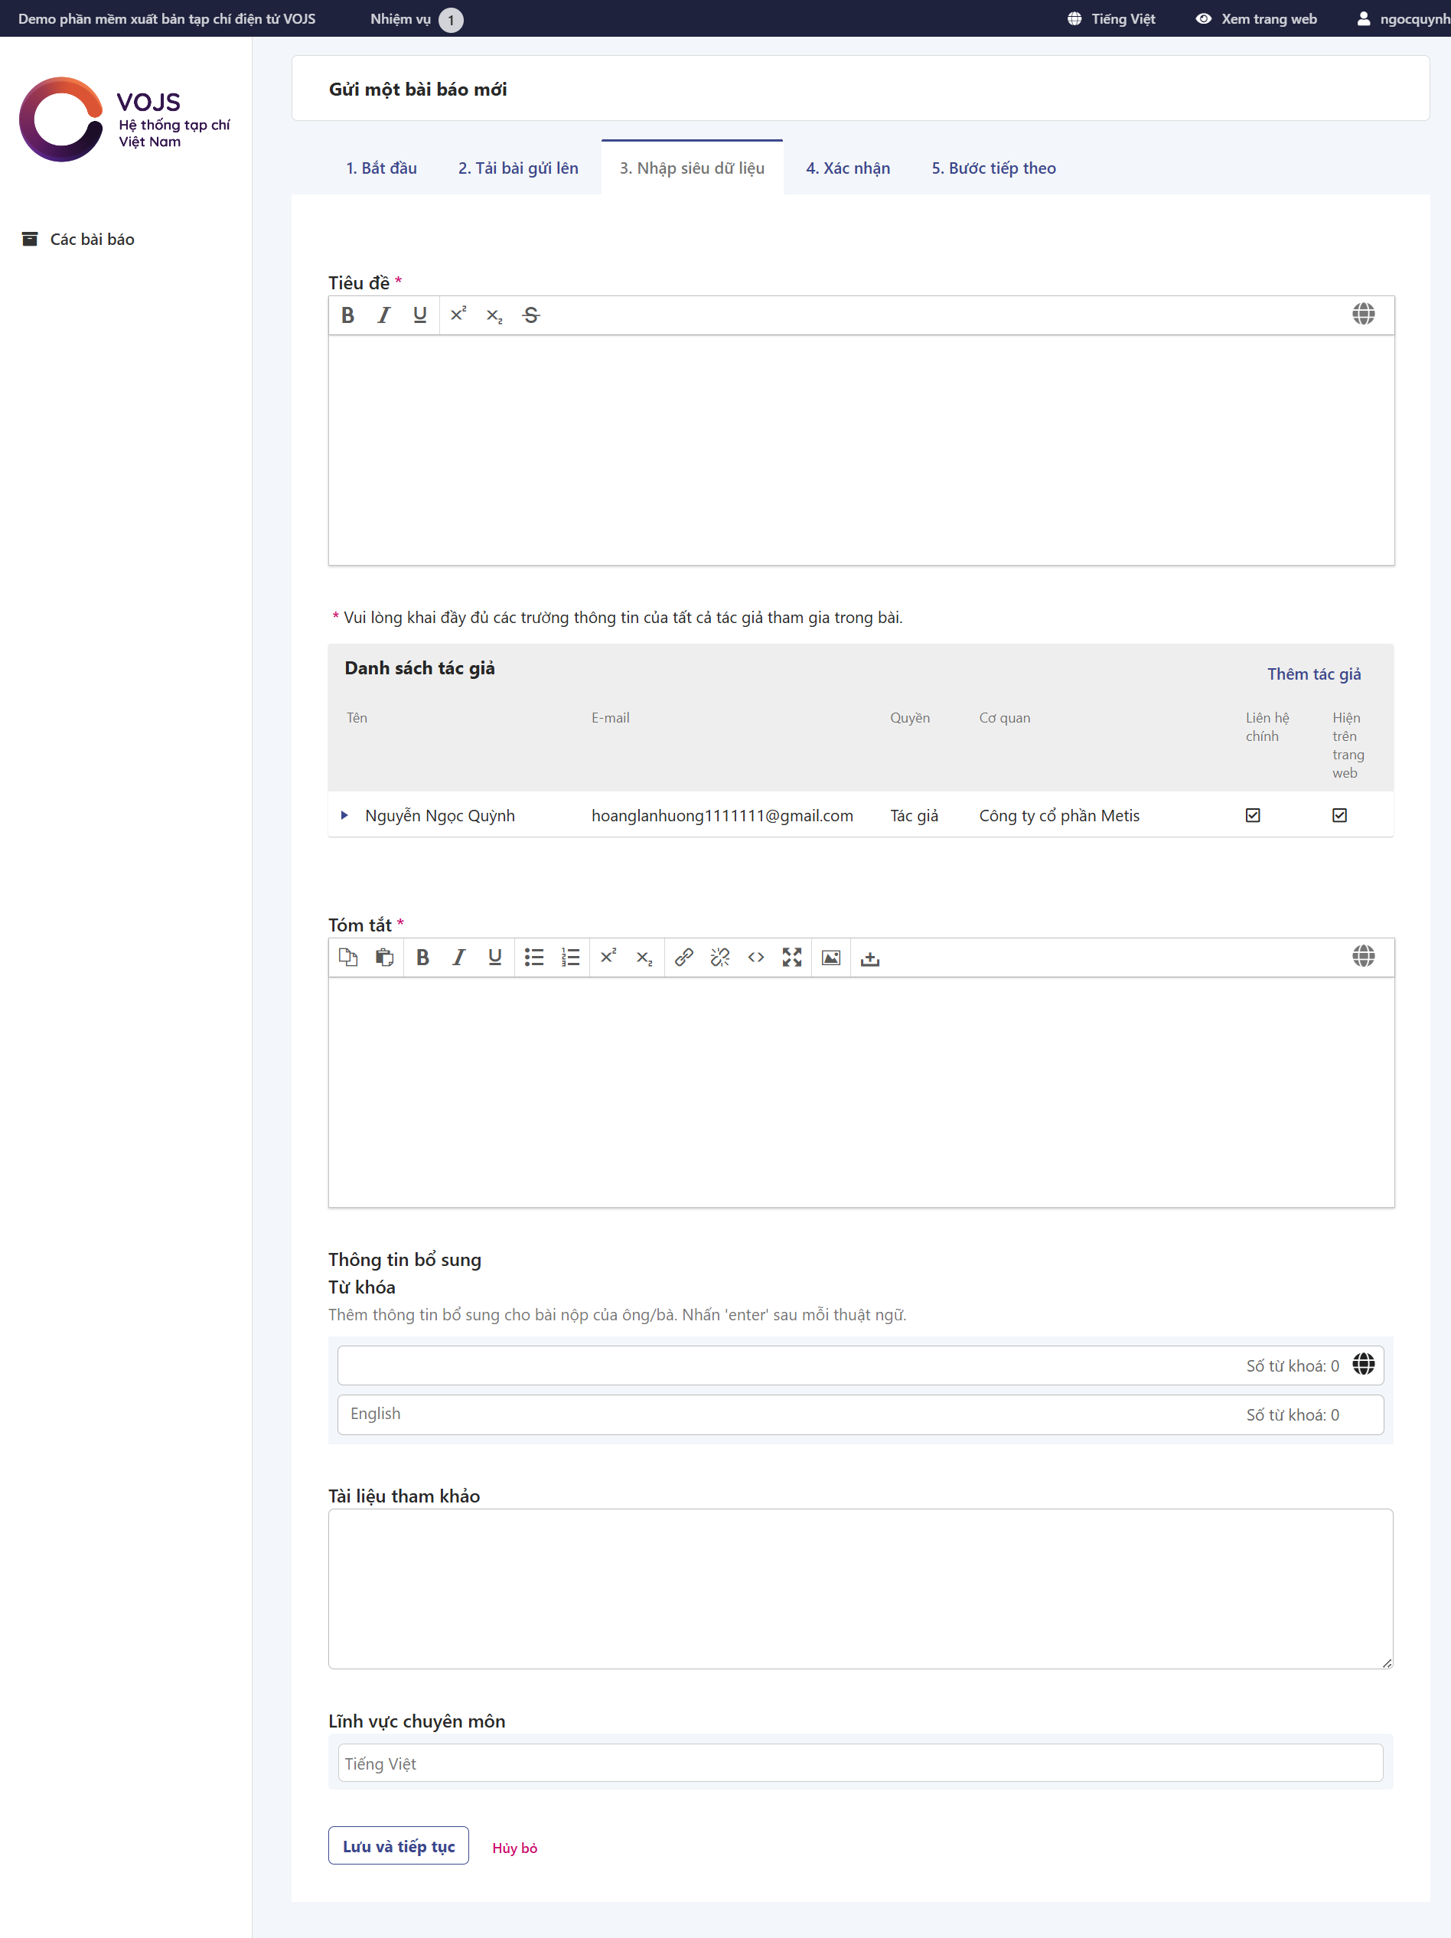Click the Thêm tác giả link
The height and width of the screenshot is (1938, 1451).
tap(1313, 674)
